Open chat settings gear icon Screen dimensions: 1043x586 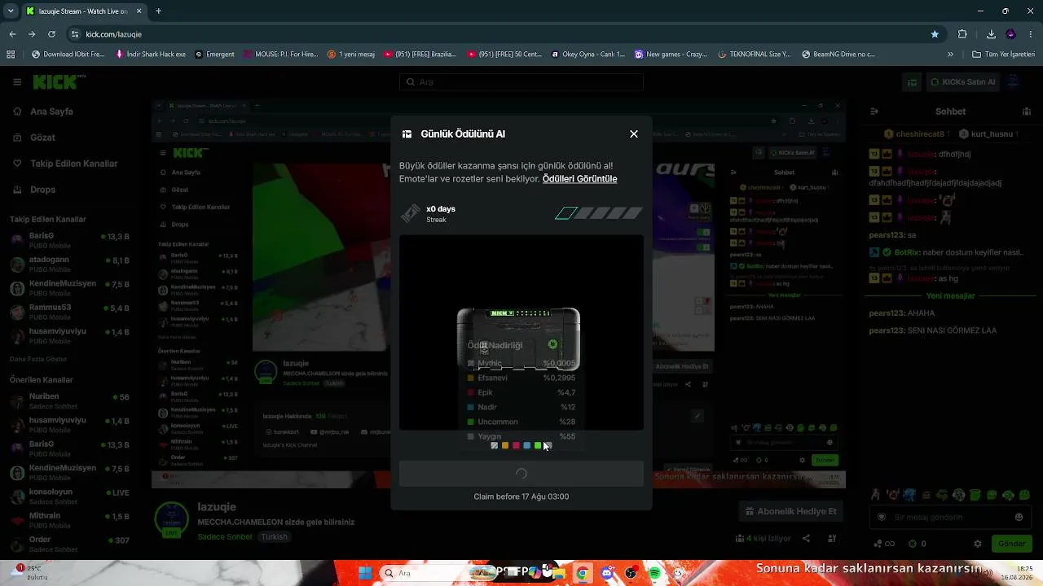coord(978,544)
